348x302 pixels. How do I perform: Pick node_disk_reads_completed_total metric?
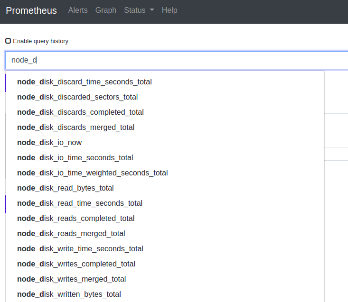point(75,219)
